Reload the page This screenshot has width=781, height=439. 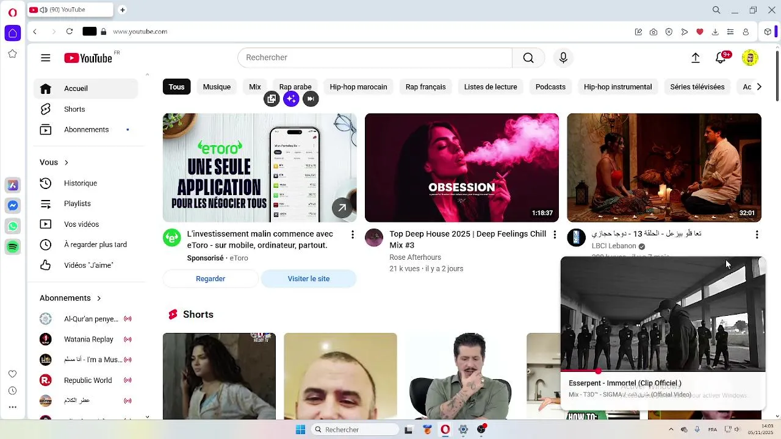pos(70,32)
